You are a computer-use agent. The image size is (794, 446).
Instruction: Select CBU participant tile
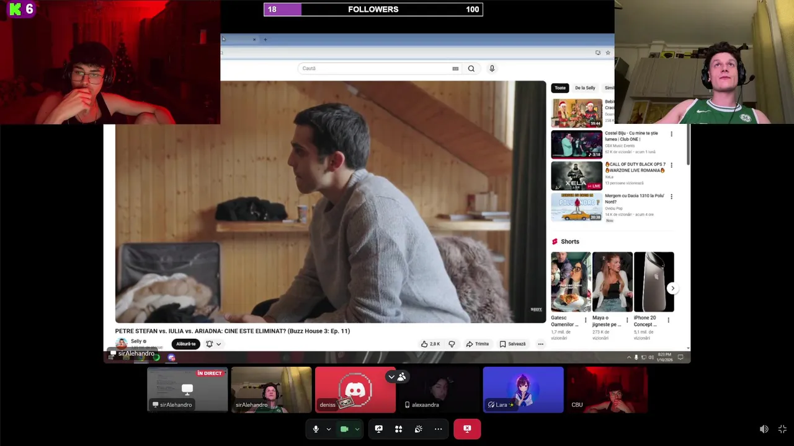(x=607, y=390)
